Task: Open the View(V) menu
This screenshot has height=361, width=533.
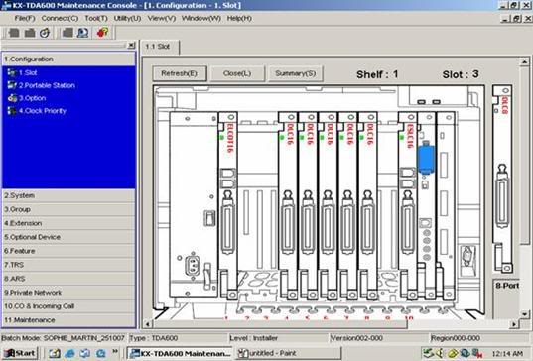Action: pos(162,18)
